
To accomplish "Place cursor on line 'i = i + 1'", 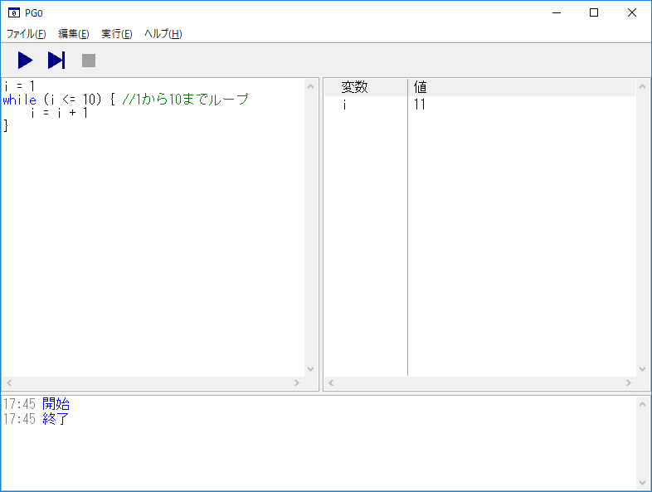I will tap(59, 113).
